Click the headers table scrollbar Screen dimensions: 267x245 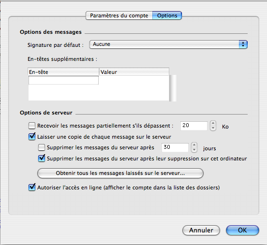[x=173, y=88]
